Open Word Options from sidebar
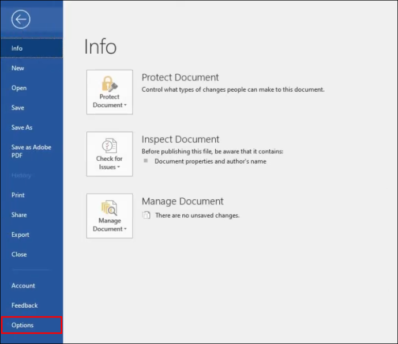This screenshot has height=344, width=398. (32, 325)
